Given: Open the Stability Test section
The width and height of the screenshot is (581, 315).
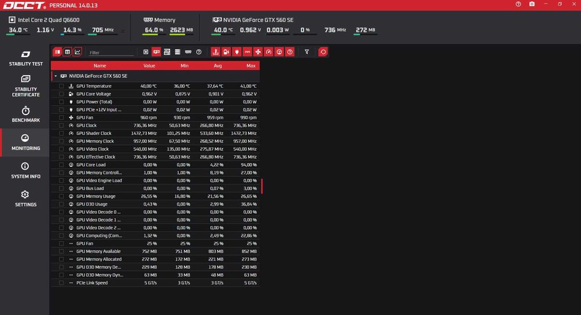Looking at the screenshot, I should (25, 59).
